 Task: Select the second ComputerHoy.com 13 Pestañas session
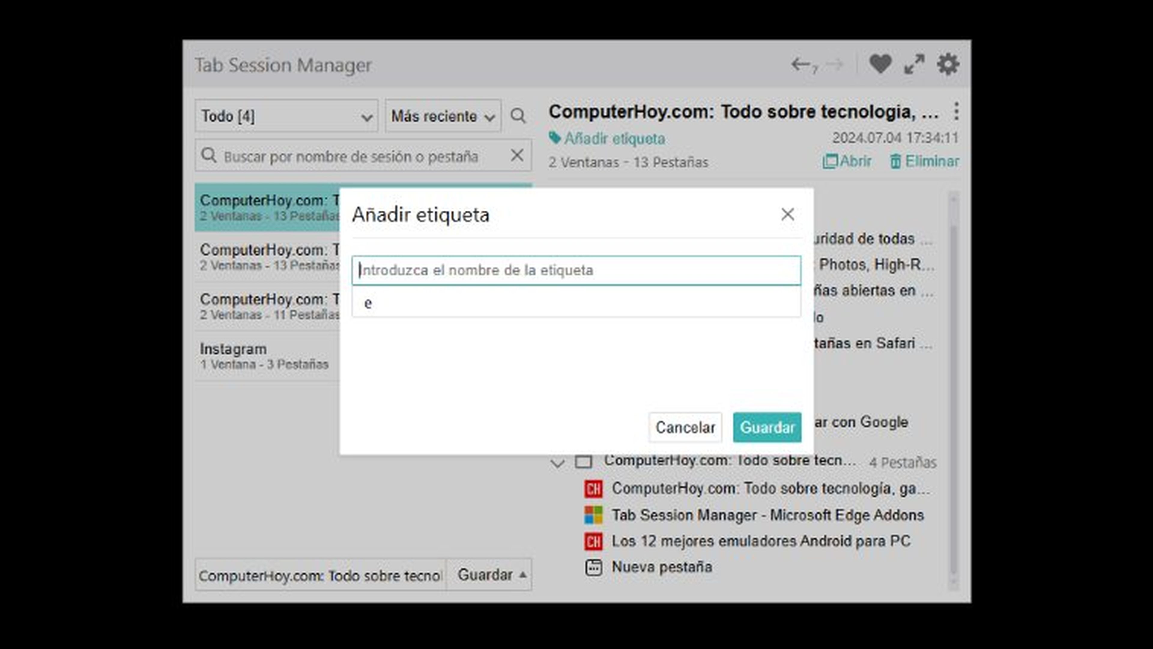click(267, 257)
